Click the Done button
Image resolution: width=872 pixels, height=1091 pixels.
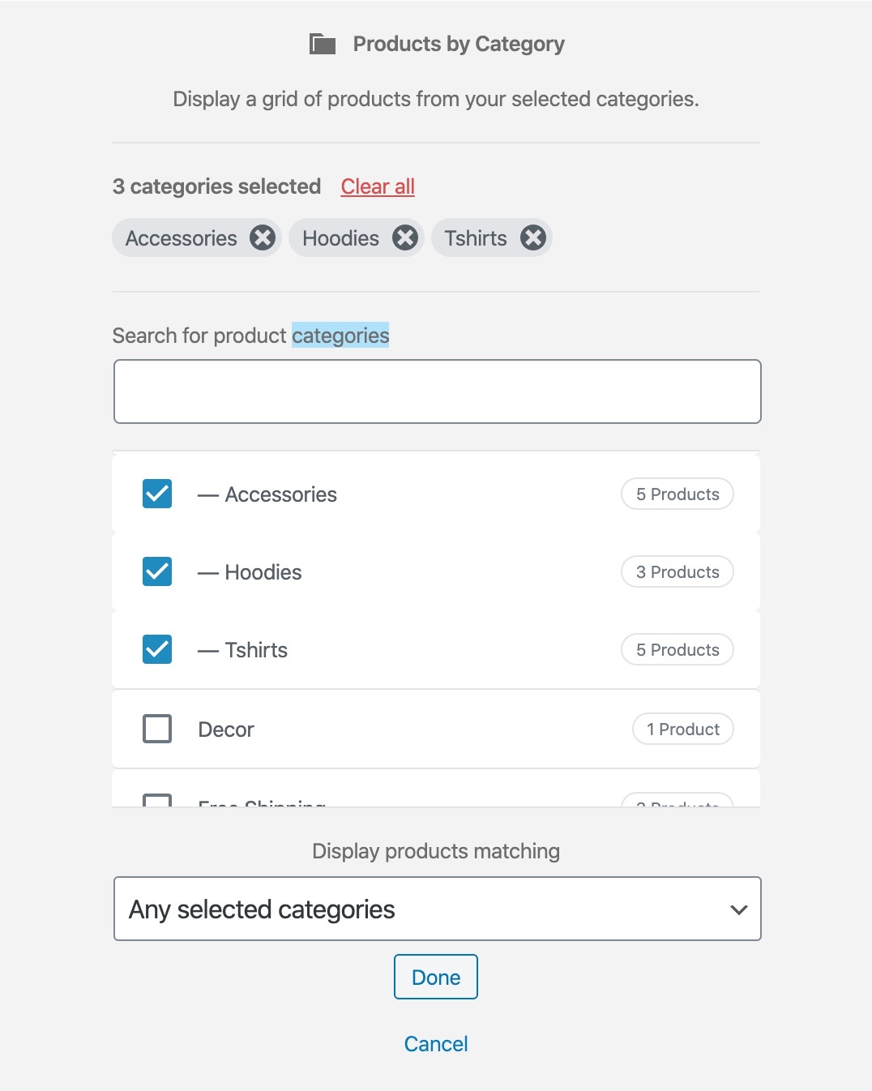click(x=436, y=977)
